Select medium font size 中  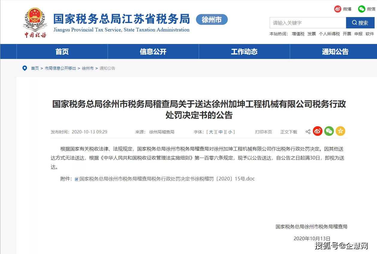[221, 132]
